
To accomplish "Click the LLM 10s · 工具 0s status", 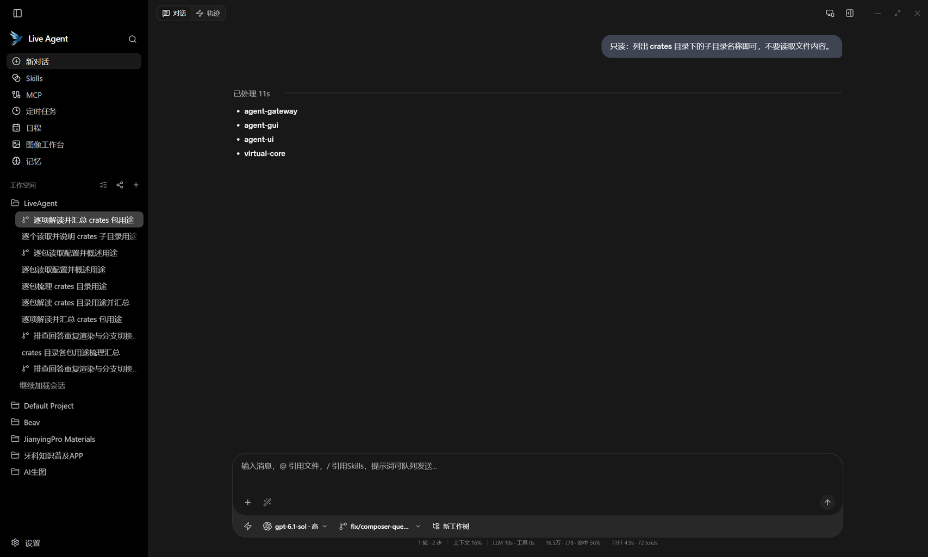I will coord(514,543).
